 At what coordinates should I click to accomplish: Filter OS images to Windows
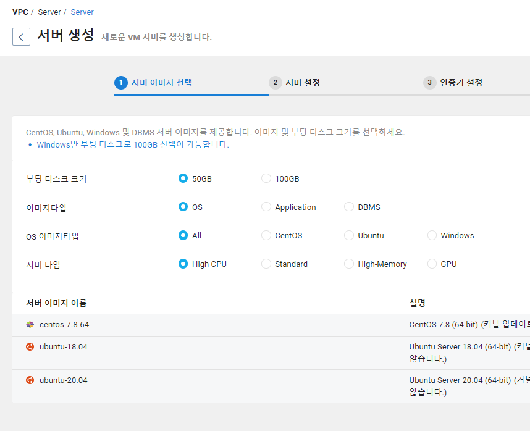[x=432, y=235]
